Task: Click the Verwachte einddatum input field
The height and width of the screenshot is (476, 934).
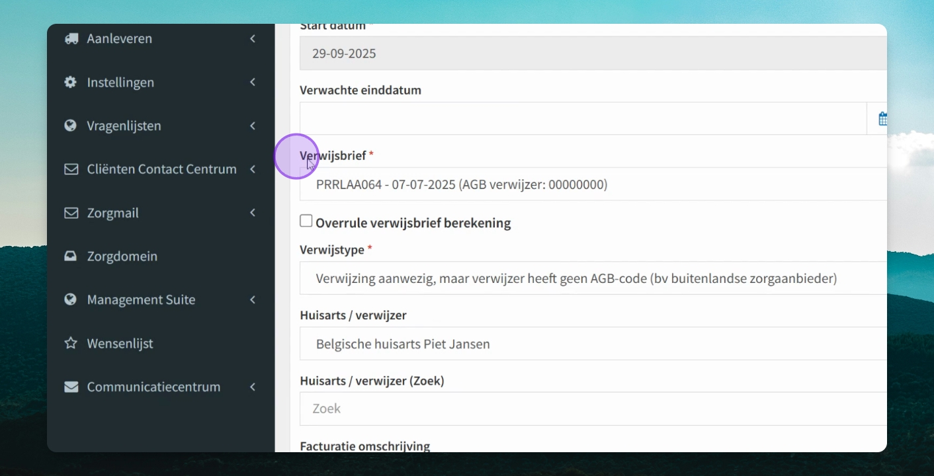Action: click(x=583, y=118)
